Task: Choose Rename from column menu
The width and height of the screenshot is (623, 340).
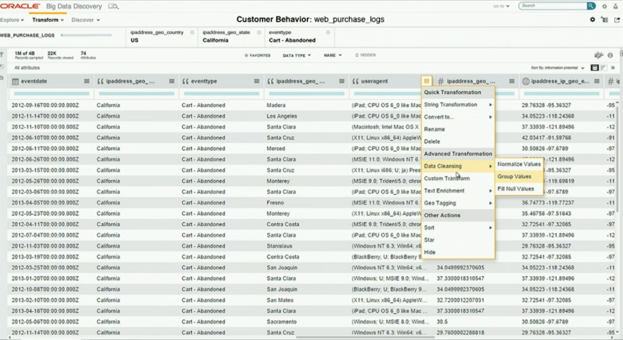Action: click(x=458, y=129)
